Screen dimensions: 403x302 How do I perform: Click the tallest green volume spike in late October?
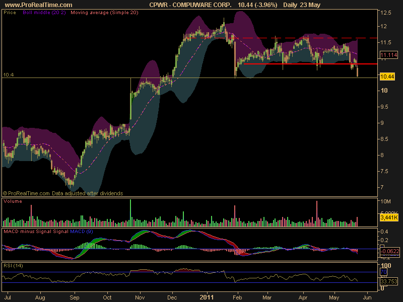click(x=130, y=212)
